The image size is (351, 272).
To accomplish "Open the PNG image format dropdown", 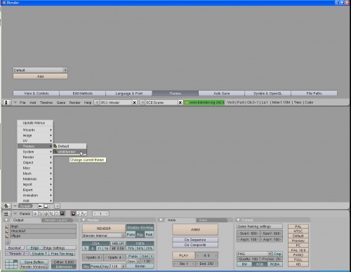I will coord(254,254).
